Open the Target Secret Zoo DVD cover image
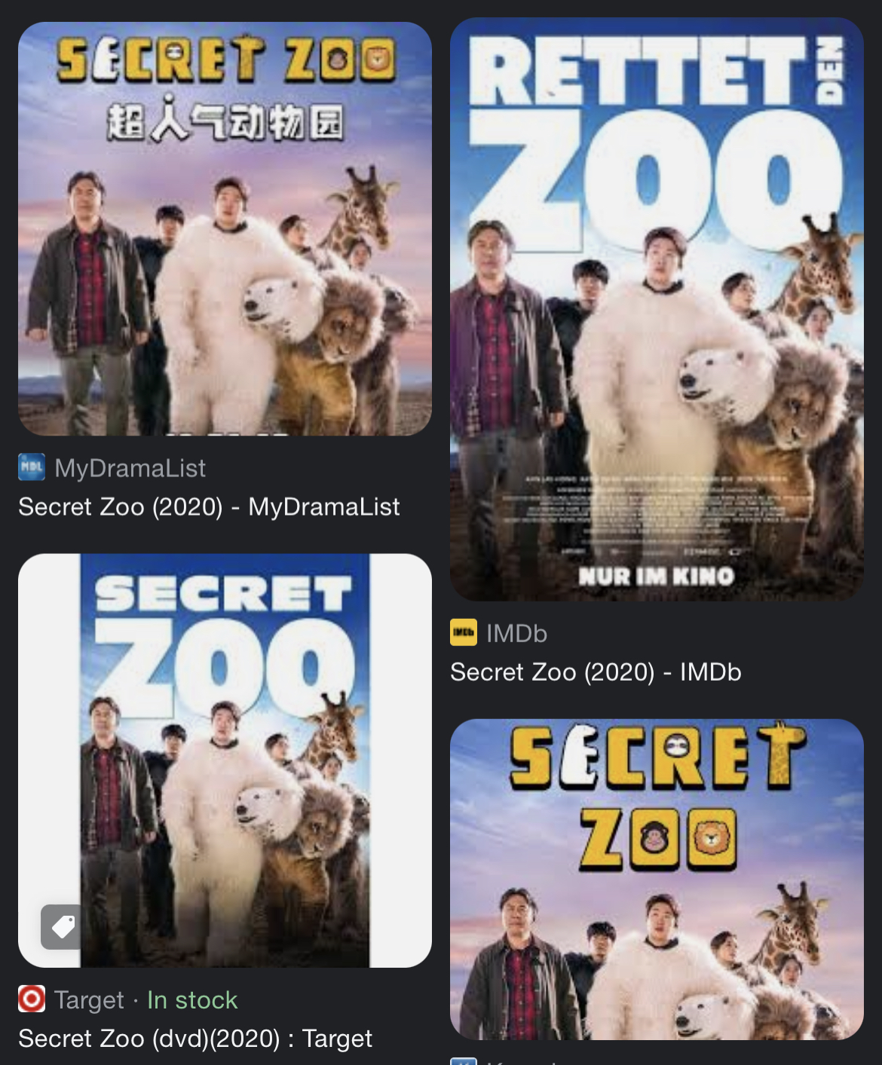 point(225,760)
